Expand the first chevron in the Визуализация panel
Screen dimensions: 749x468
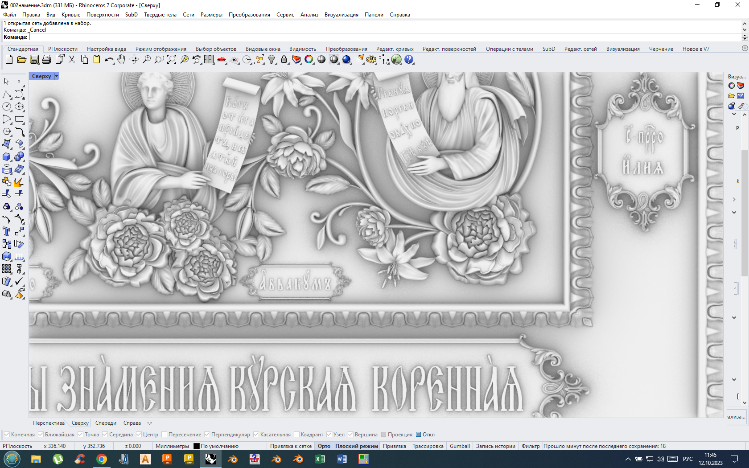734,114
